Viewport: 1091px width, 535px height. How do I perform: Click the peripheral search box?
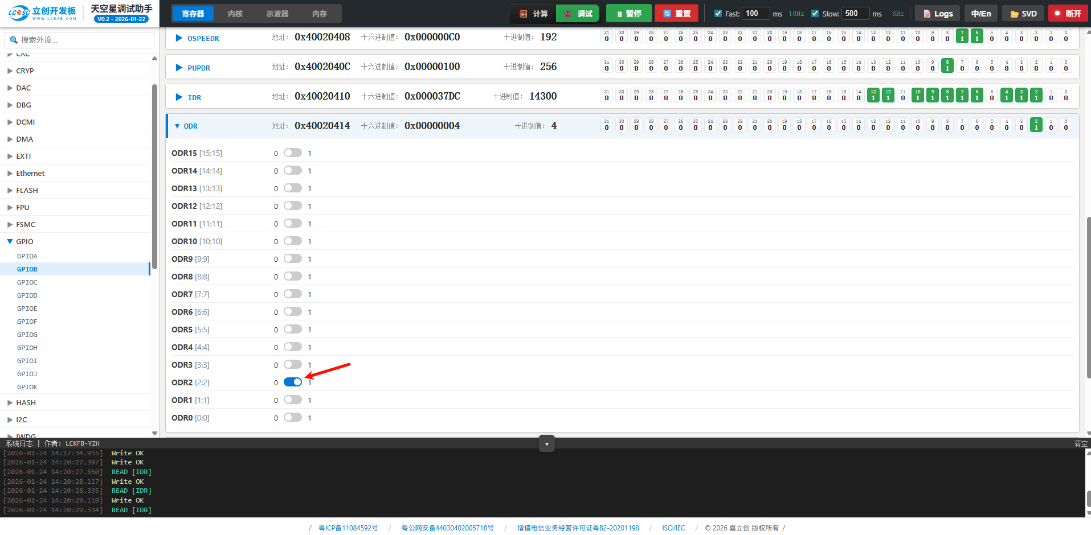(80, 40)
